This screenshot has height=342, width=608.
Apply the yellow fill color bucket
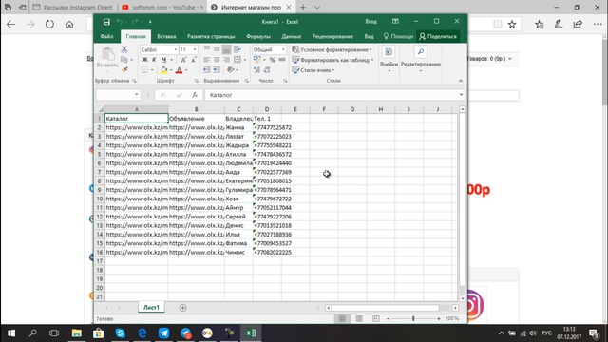(x=163, y=70)
